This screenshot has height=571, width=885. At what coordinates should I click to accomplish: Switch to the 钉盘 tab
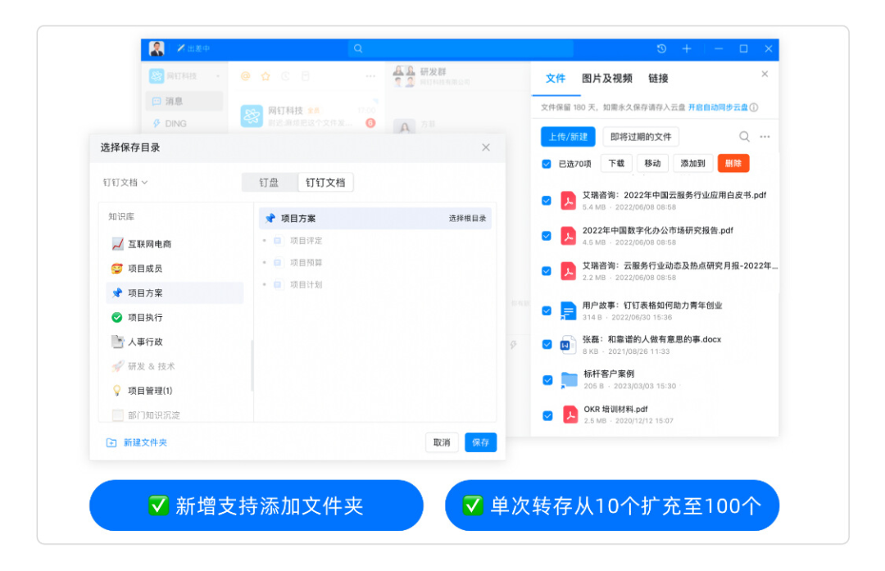pyautogui.click(x=269, y=183)
